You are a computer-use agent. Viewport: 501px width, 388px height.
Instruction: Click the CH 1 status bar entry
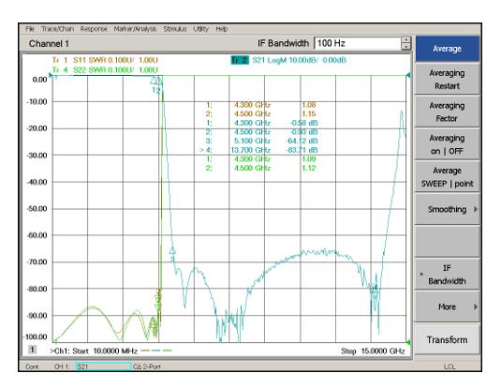pyautogui.click(x=61, y=366)
